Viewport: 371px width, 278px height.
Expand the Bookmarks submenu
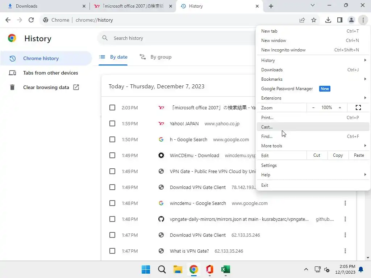(x=313, y=79)
